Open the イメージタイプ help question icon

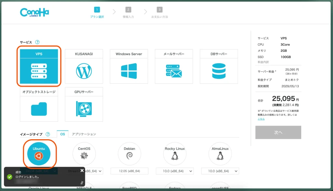point(48,134)
